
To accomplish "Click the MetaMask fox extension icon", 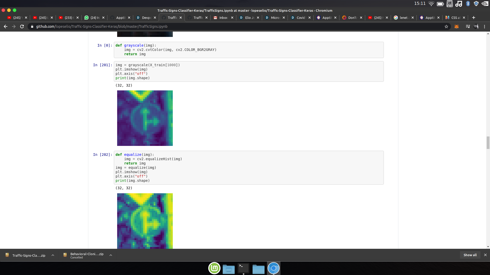I will pos(457,26).
